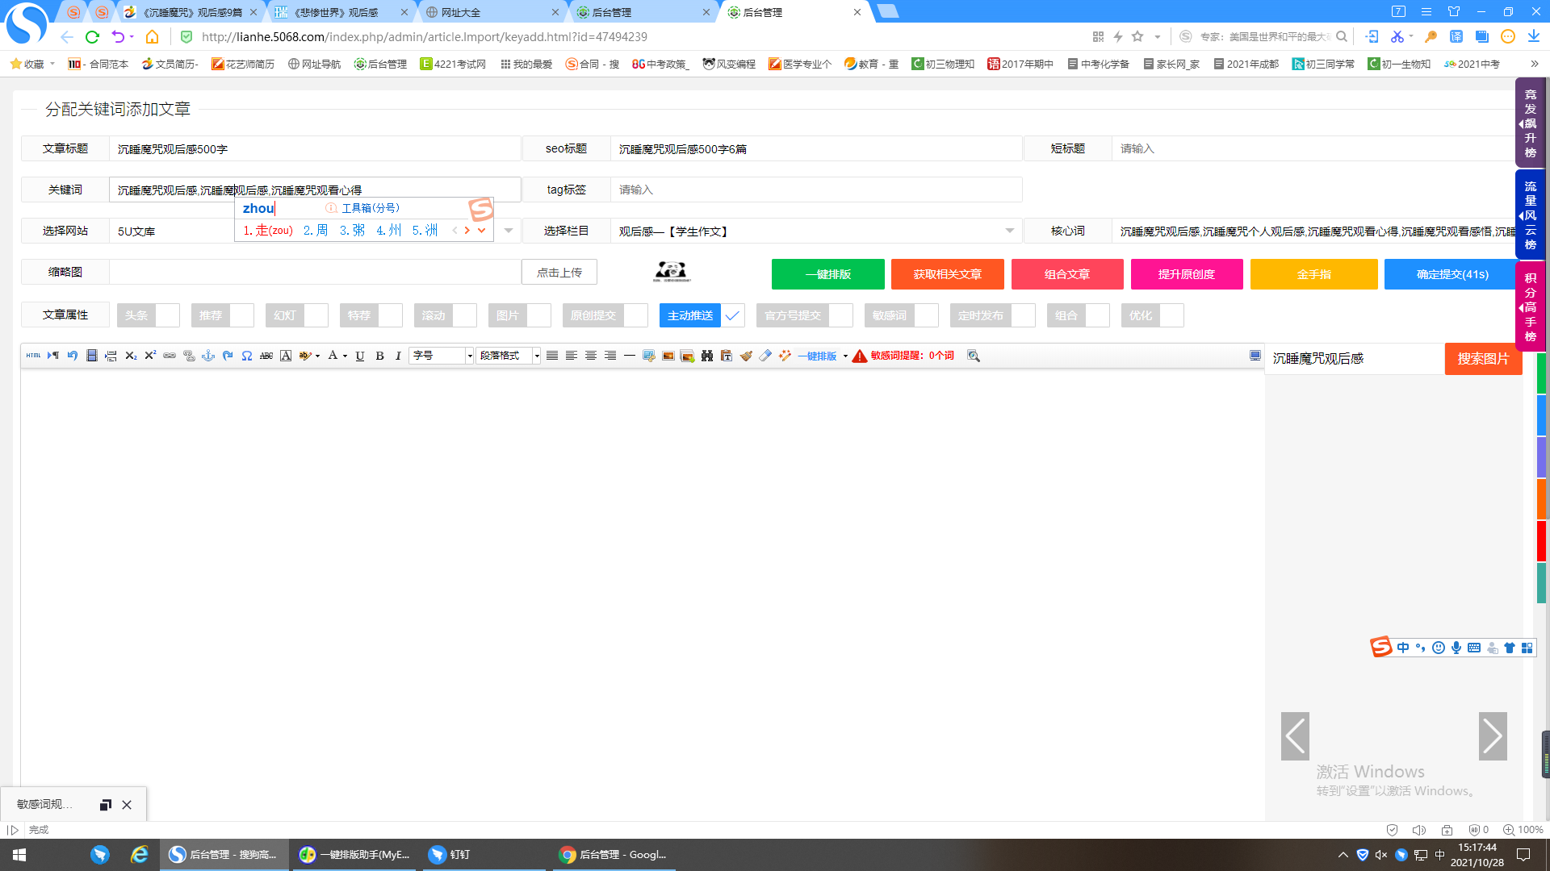The height and width of the screenshot is (871, 1550).
Task: Expand the IME candidate list
Action: pyautogui.click(x=482, y=231)
